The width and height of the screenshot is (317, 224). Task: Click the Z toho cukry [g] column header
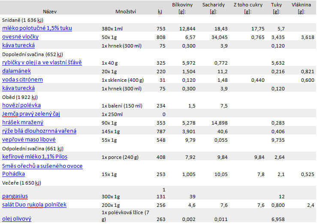pos(248,8)
